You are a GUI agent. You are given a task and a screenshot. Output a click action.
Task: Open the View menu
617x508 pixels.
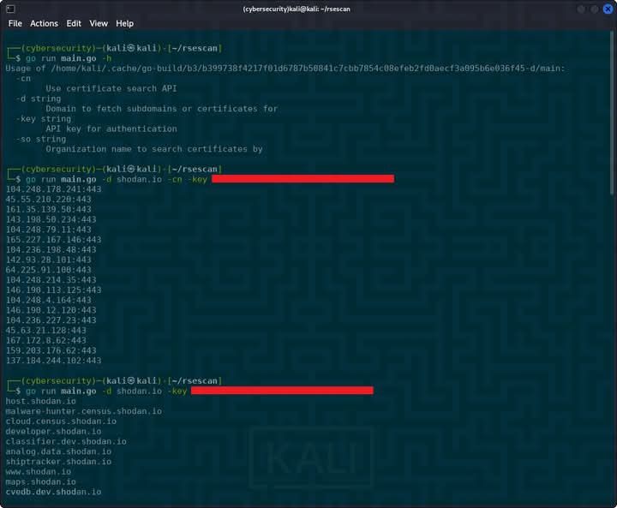coord(99,24)
